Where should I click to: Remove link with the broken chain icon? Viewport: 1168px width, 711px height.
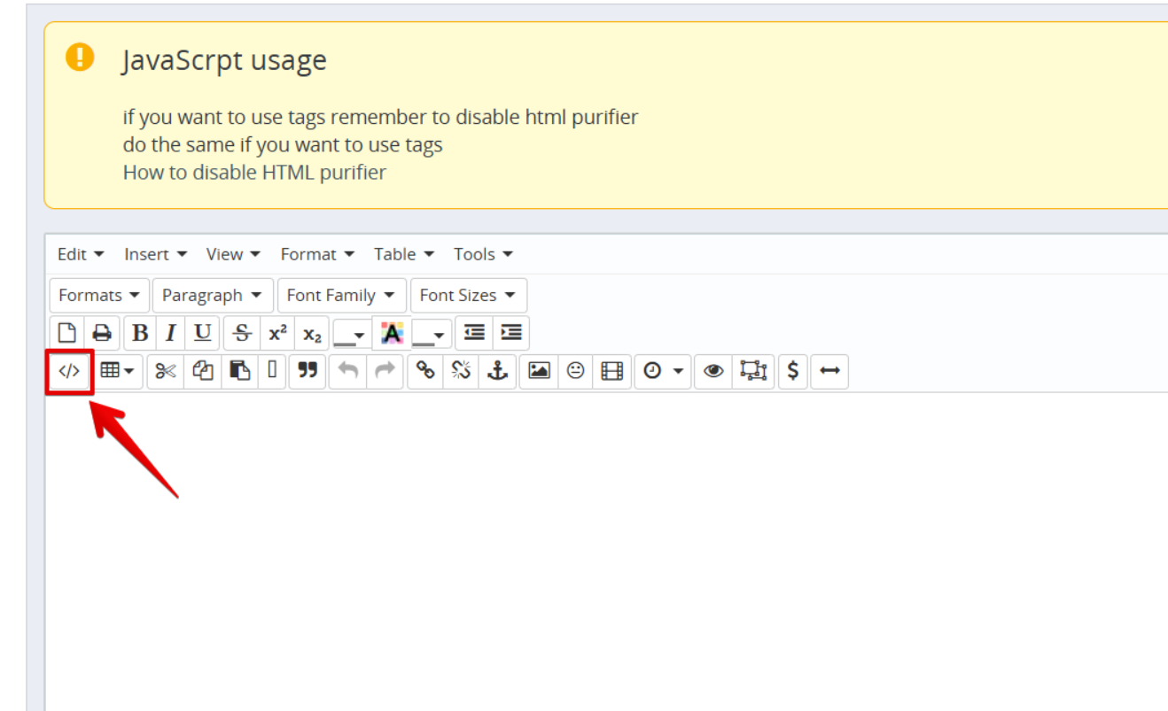point(461,371)
